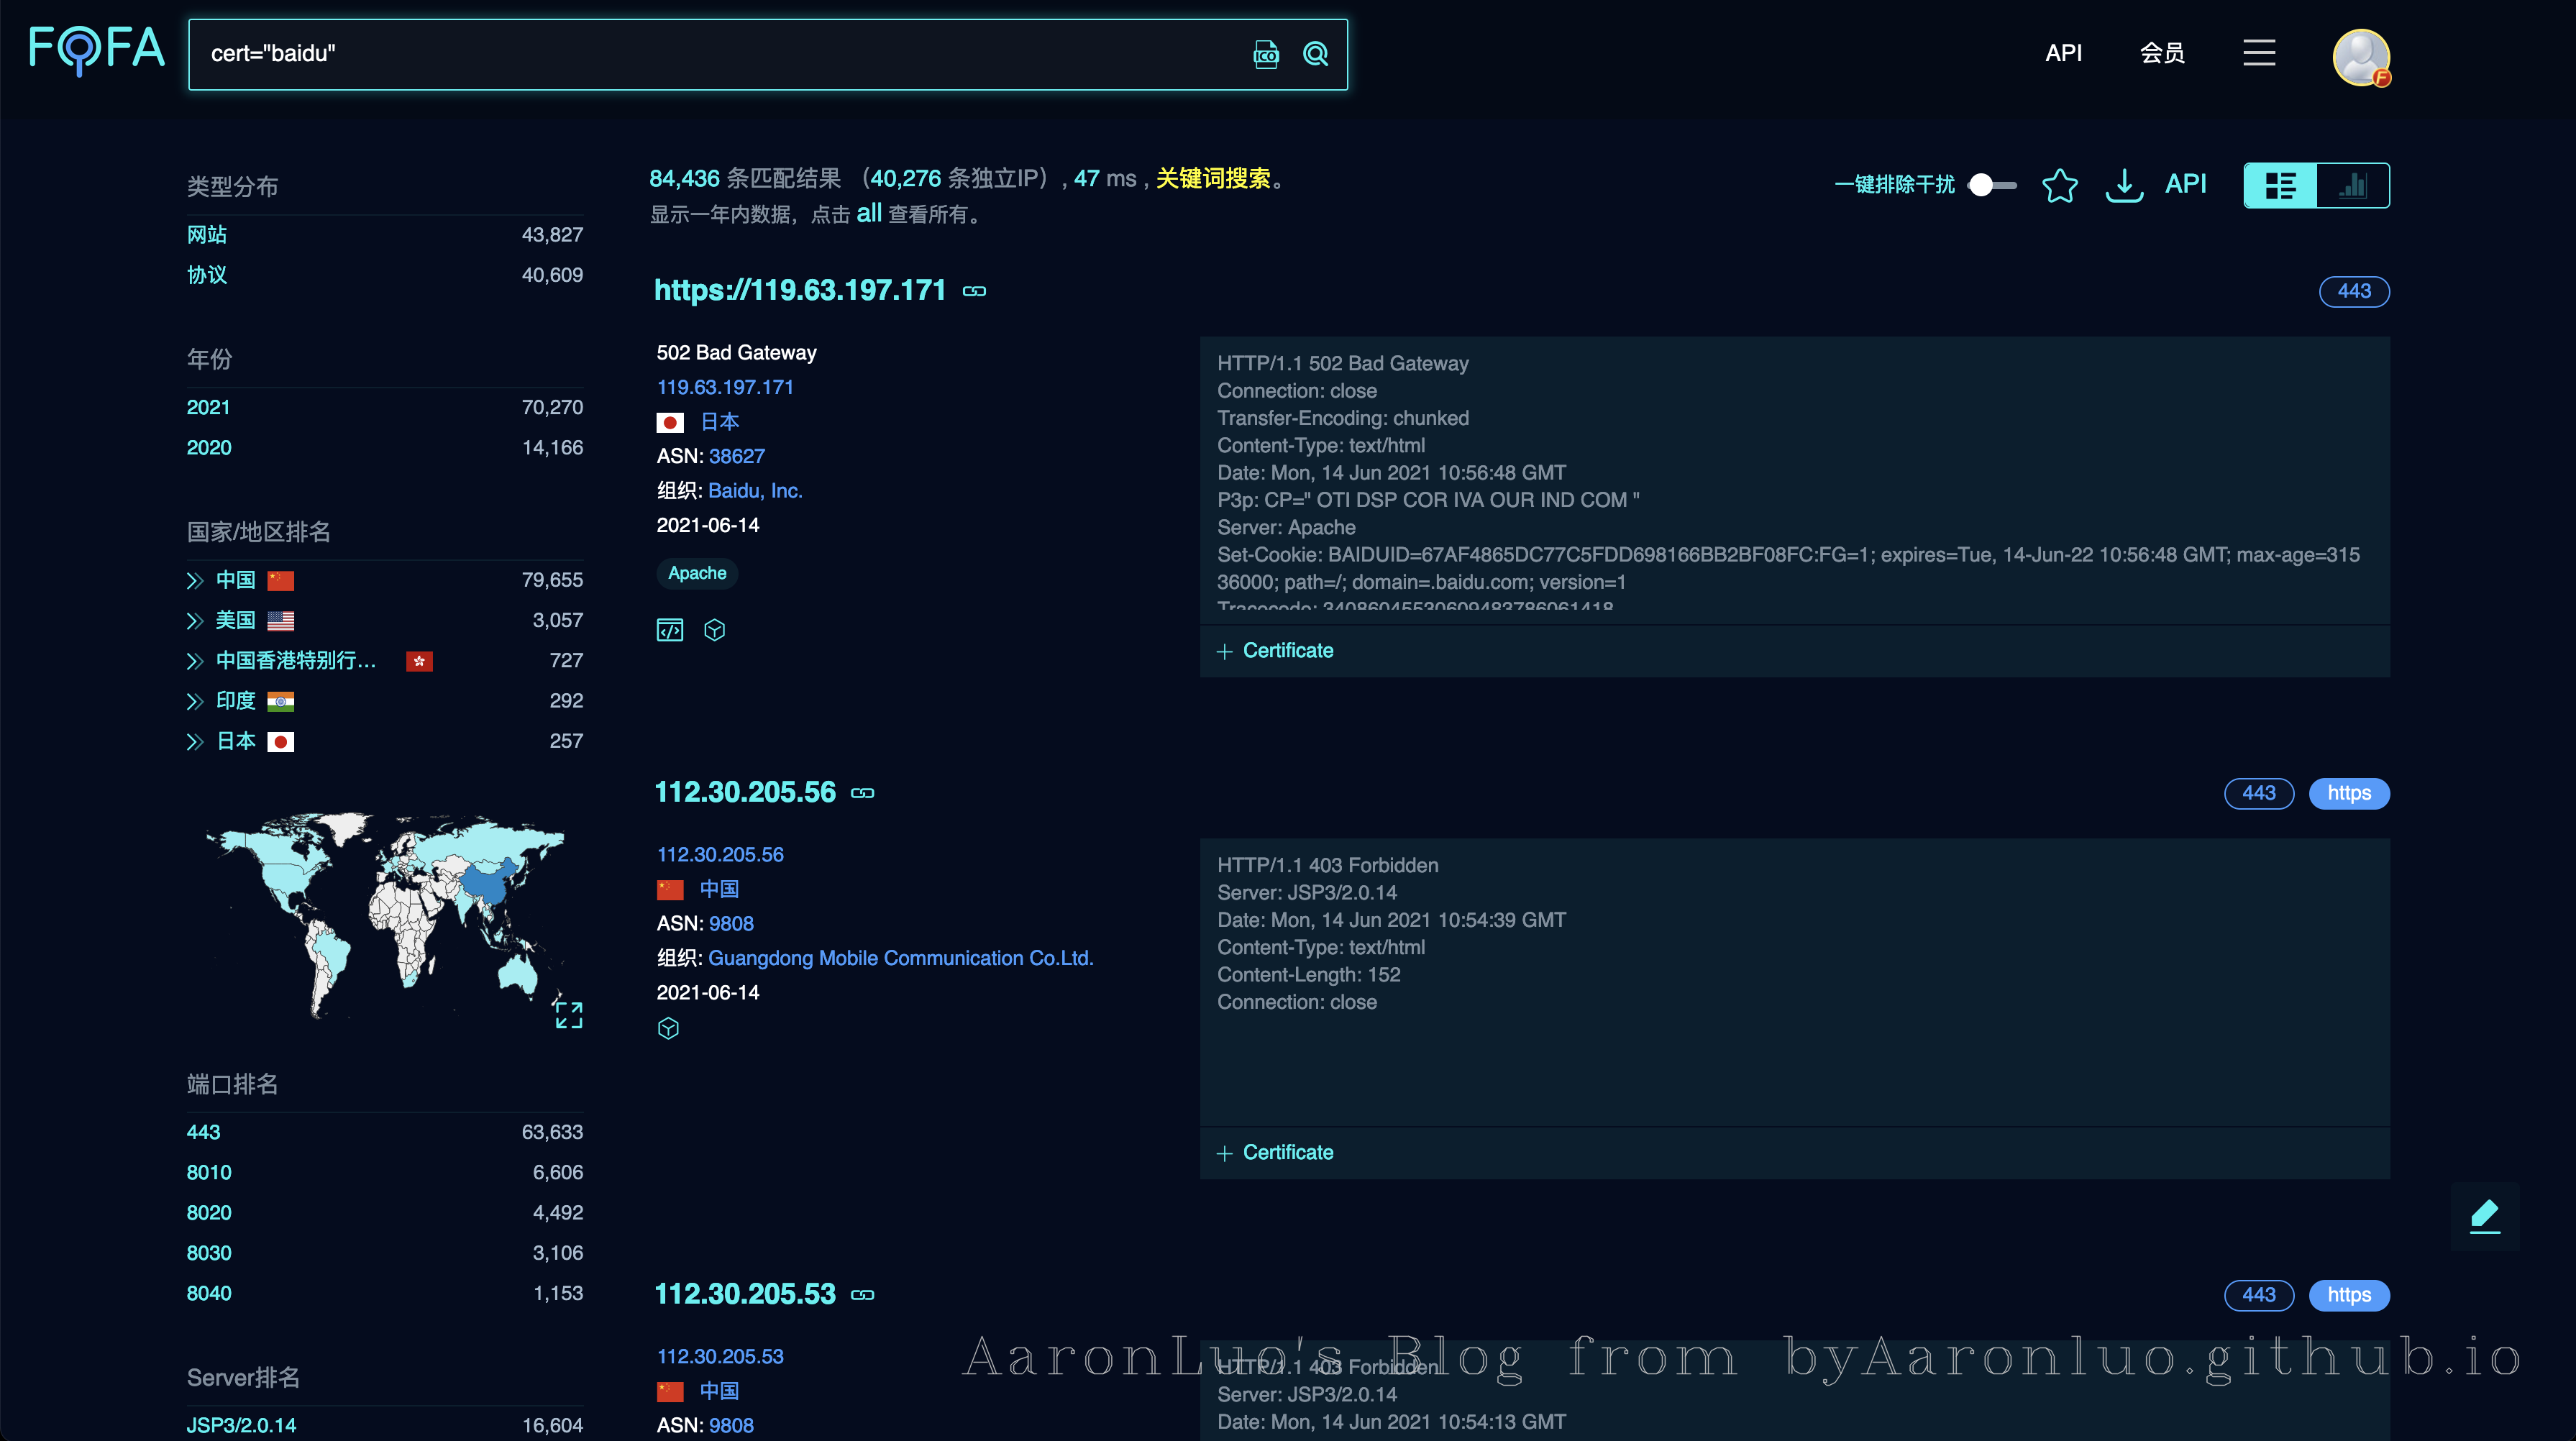2576x1441 pixels.
Task: Click the magnifier search icon in search bar
Action: [x=1315, y=54]
